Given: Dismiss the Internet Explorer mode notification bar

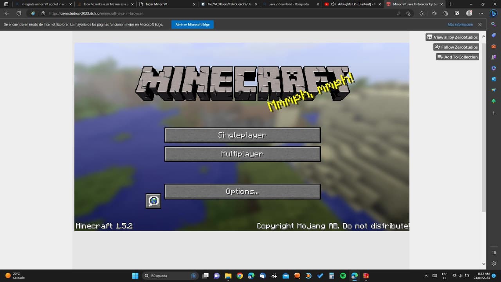Looking at the screenshot, I should pos(480,24).
